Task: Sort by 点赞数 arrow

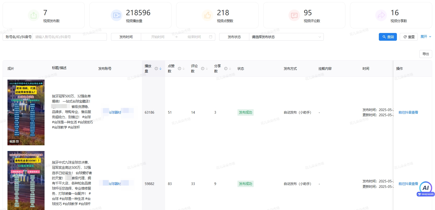Action: click(x=184, y=69)
